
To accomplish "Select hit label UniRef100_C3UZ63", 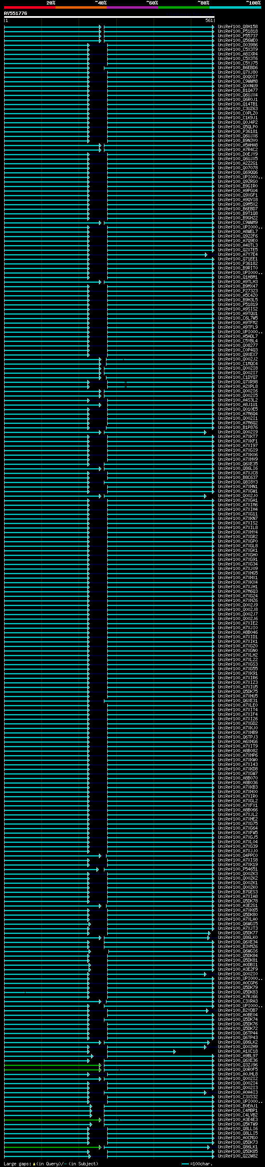I will pos(238,109).
